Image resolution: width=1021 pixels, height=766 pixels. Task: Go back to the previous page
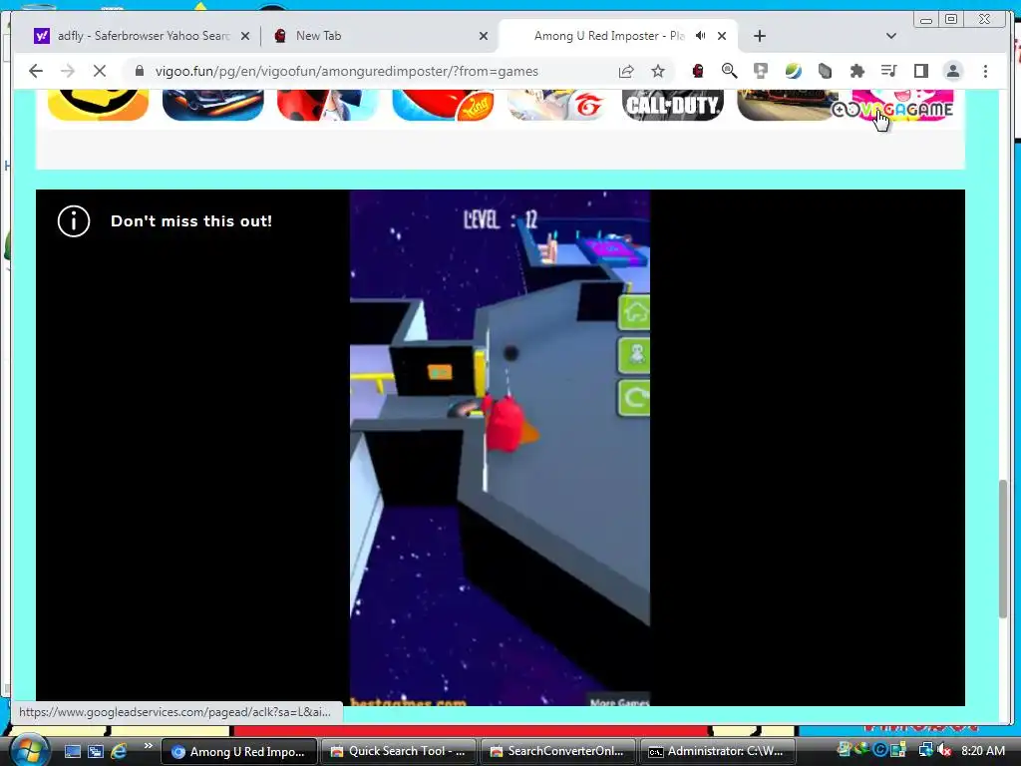tap(36, 71)
